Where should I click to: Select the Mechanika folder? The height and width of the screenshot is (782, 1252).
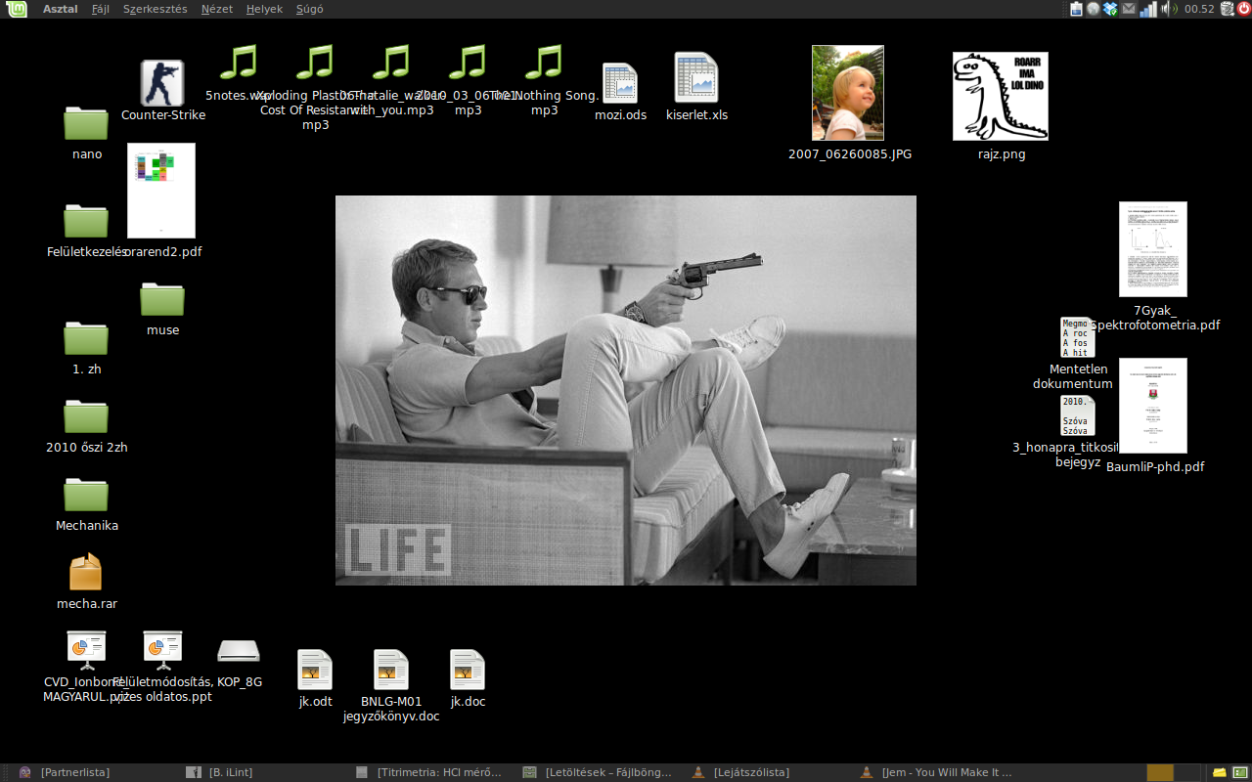click(x=86, y=495)
